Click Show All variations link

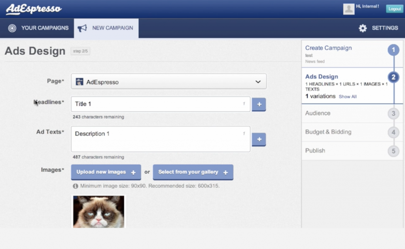pyautogui.click(x=347, y=97)
